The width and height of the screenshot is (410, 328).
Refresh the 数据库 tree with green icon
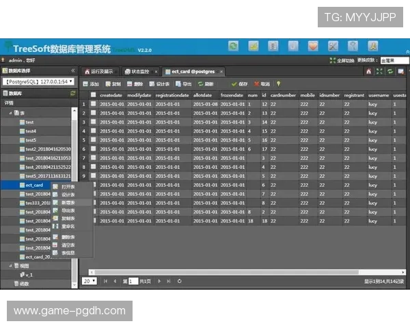tap(72, 94)
